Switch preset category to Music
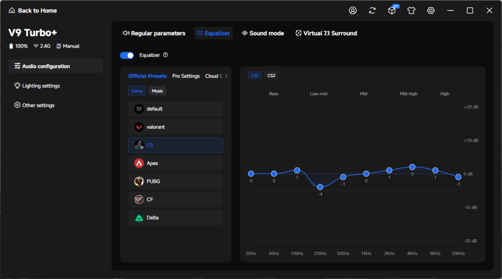 157,91
